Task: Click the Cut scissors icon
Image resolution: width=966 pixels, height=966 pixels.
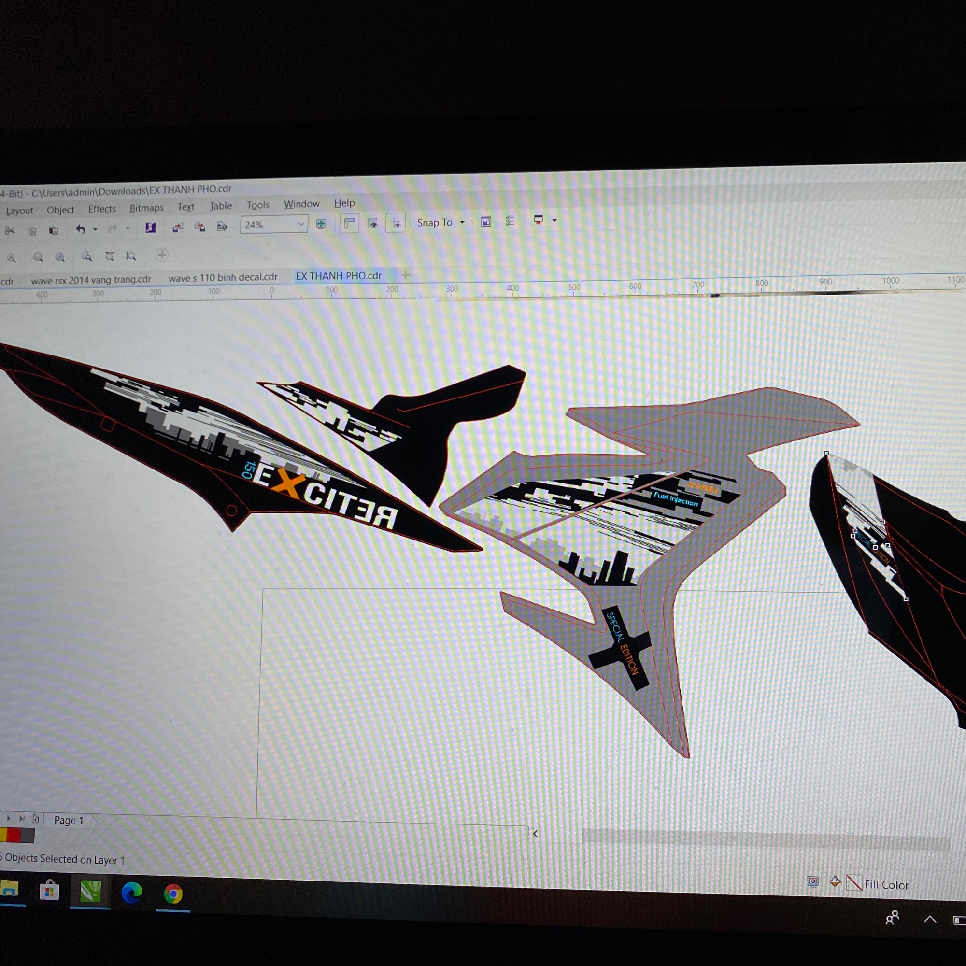Action: tap(10, 230)
